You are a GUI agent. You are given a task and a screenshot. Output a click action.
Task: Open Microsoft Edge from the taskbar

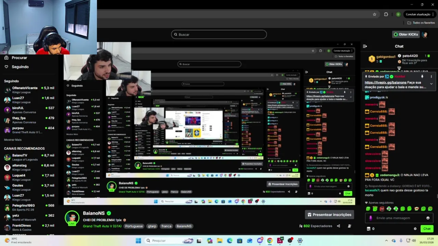[x=229, y=241]
